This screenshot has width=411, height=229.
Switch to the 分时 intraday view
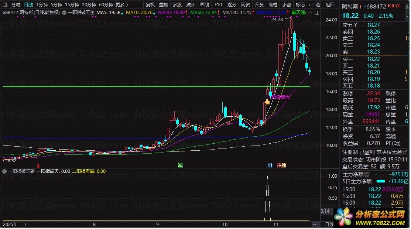[x=16, y=4]
